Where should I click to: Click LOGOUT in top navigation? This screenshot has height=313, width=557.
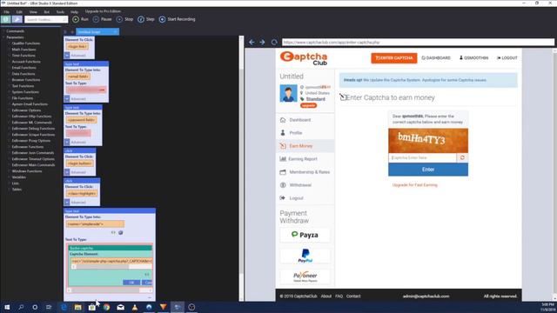pos(507,58)
